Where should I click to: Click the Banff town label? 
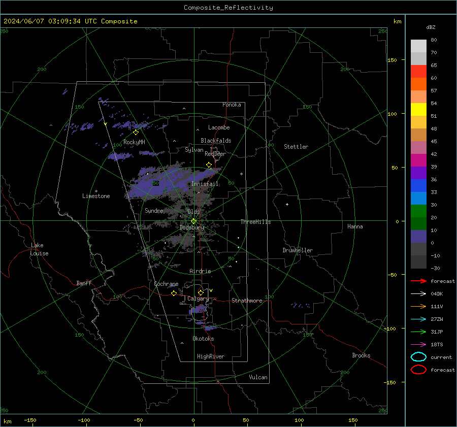pyautogui.click(x=84, y=283)
